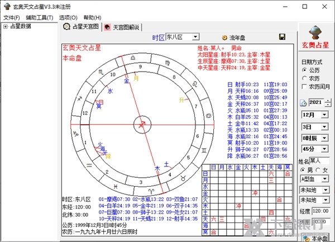The height and width of the screenshot is (242, 335).
Task: Click the Aries sign on the zodiac ring
Action: (151, 191)
